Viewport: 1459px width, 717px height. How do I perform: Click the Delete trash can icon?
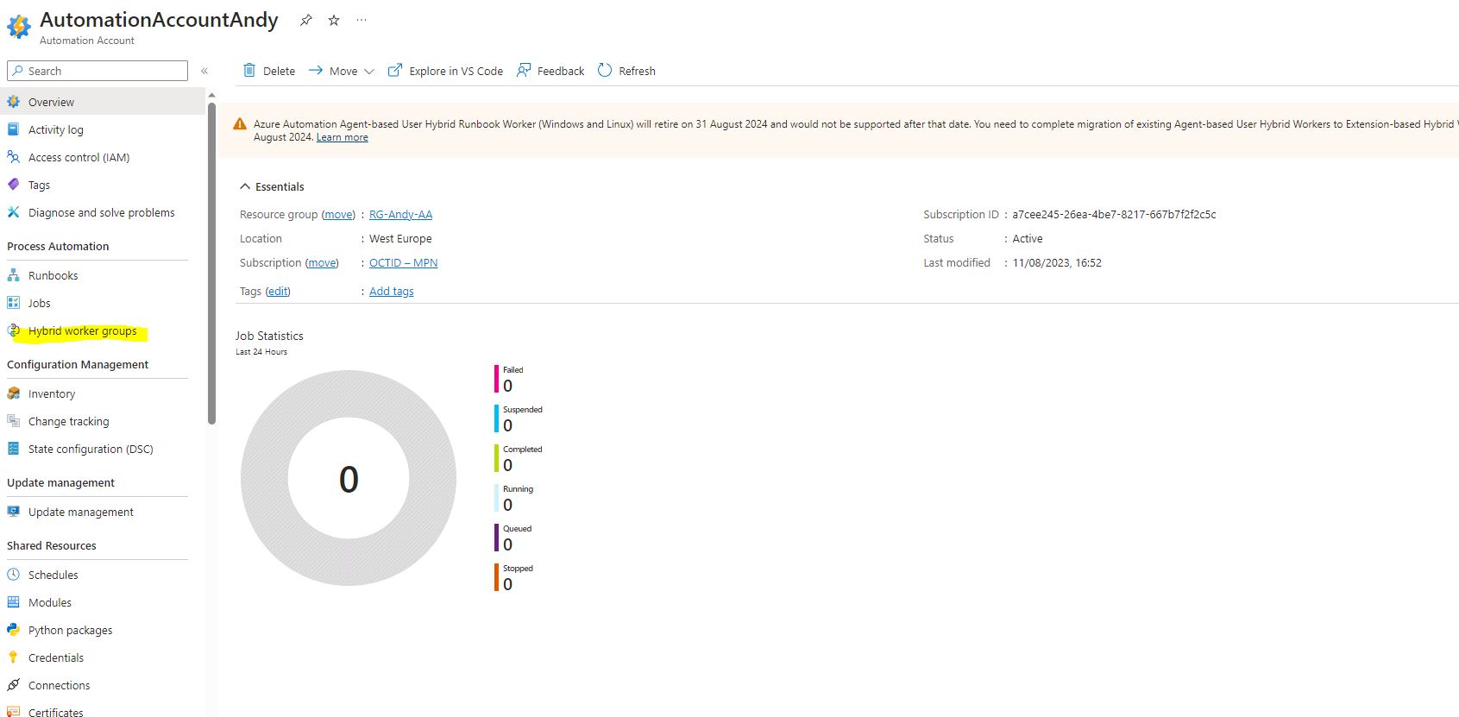coord(249,71)
